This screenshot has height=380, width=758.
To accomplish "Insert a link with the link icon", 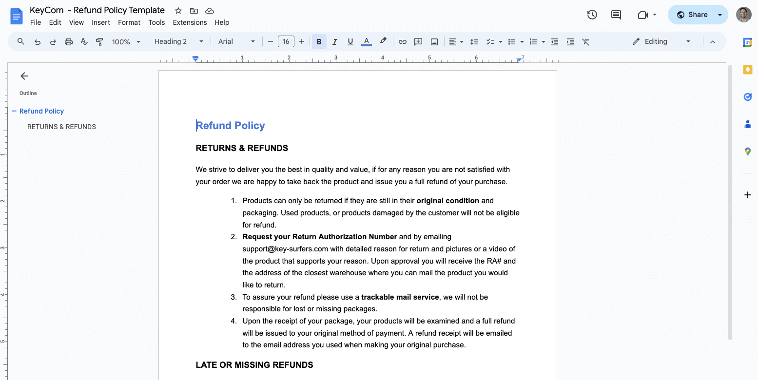I will [x=403, y=41].
